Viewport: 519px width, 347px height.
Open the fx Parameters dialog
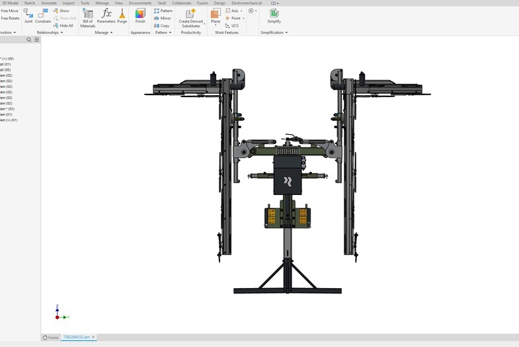pos(106,14)
